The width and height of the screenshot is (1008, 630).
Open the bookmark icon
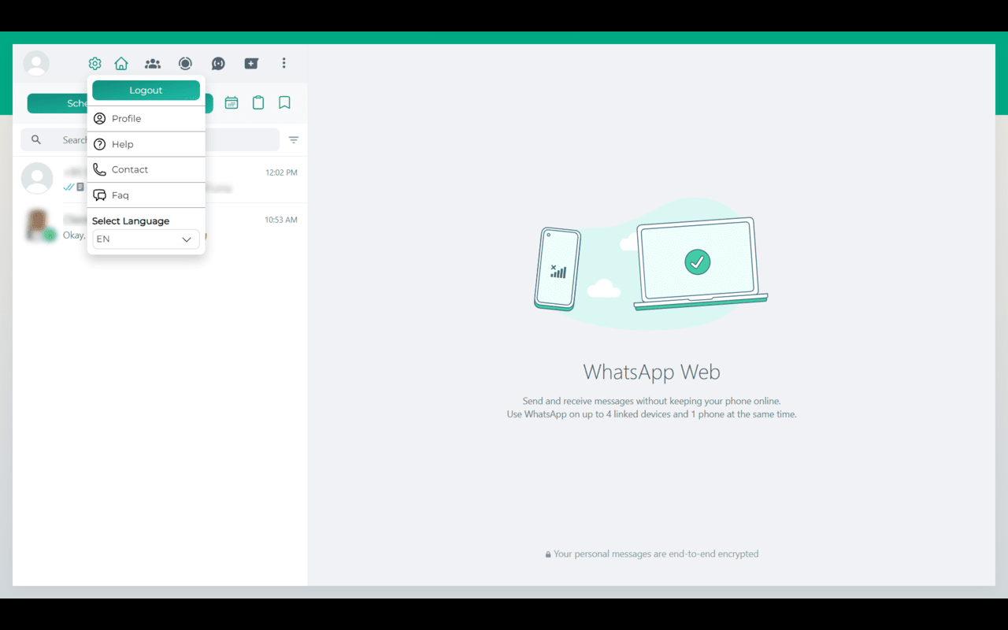click(x=284, y=102)
